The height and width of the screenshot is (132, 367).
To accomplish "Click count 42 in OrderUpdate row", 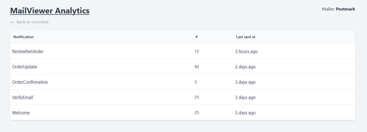I will point(197,66).
